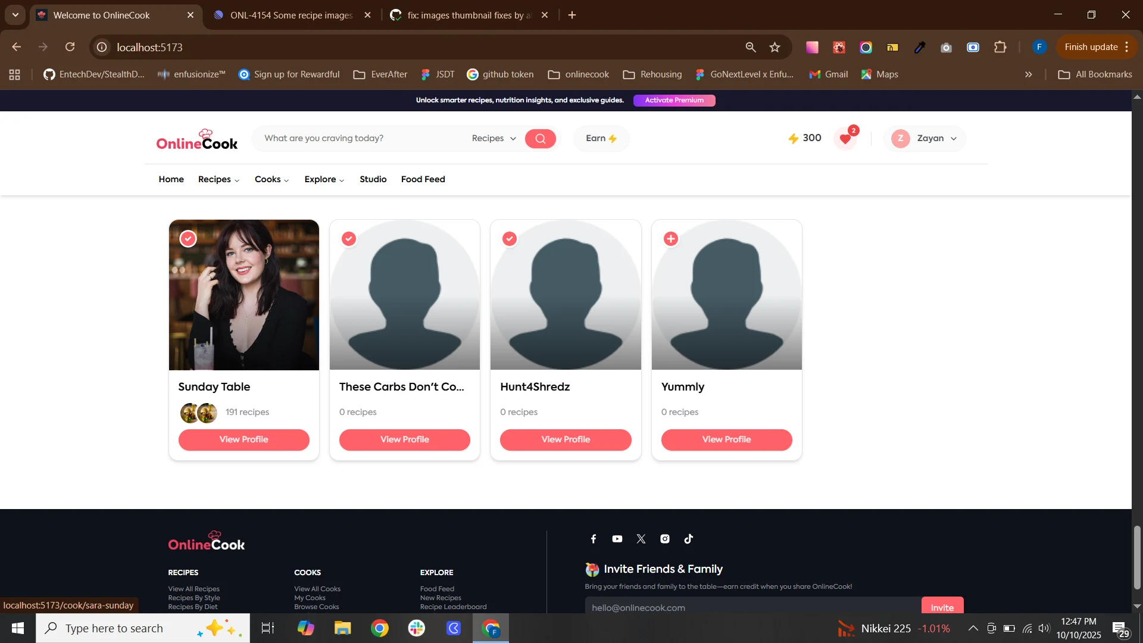
Task: Click the lightning bolt 300 credits icon
Action: pyautogui.click(x=794, y=138)
